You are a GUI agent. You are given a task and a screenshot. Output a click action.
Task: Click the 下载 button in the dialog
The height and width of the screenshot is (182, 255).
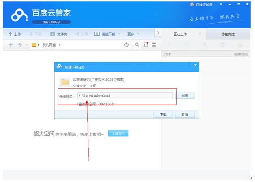click(x=163, y=115)
